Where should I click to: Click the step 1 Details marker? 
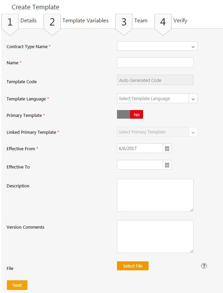[10, 22]
